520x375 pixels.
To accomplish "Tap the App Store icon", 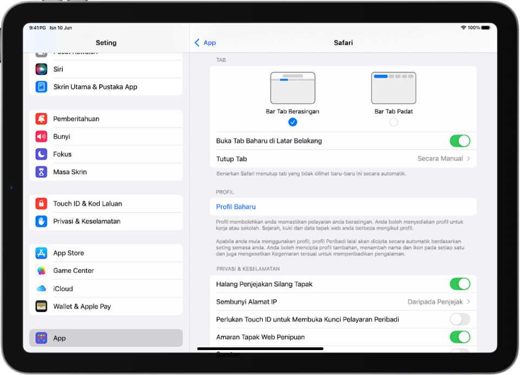I will [41, 253].
